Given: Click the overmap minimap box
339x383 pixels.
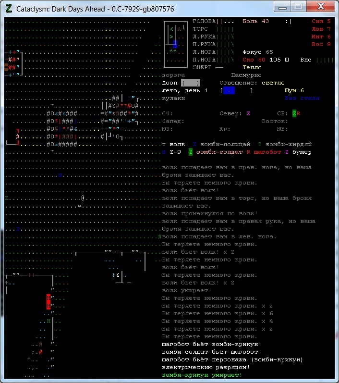Looking at the screenshot, I should coord(175,44).
